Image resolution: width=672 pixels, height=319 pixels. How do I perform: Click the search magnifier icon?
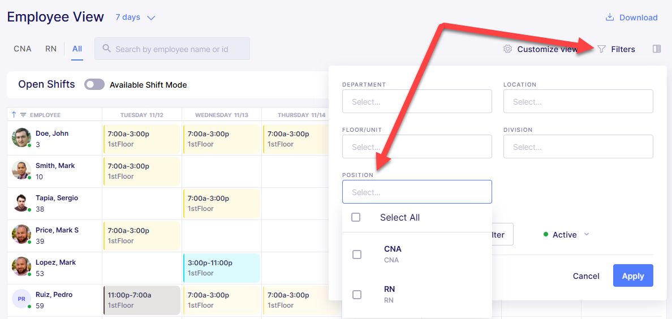(107, 49)
